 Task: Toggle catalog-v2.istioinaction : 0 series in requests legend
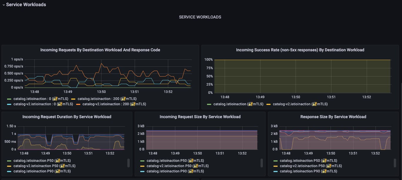(43, 104)
